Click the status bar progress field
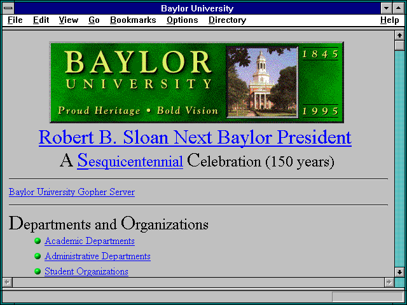This screenshot has width=407, height=305. tap(368, 297)
